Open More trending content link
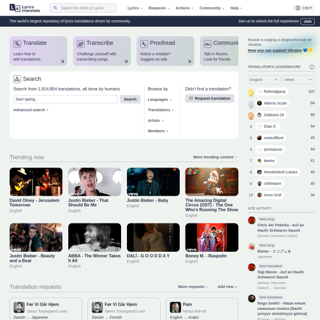Screen dimensions: 320x320 point(215,157)
